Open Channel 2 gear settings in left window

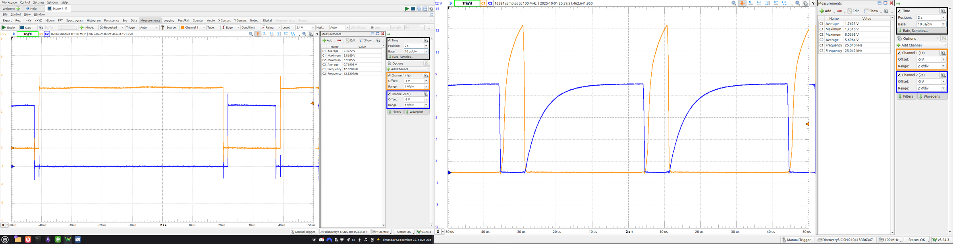click(426, 94)
